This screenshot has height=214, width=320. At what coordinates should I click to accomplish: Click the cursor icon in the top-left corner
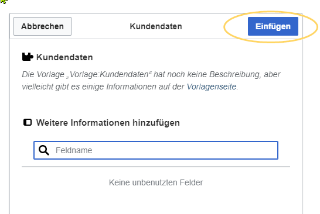[x=4, y=2]
